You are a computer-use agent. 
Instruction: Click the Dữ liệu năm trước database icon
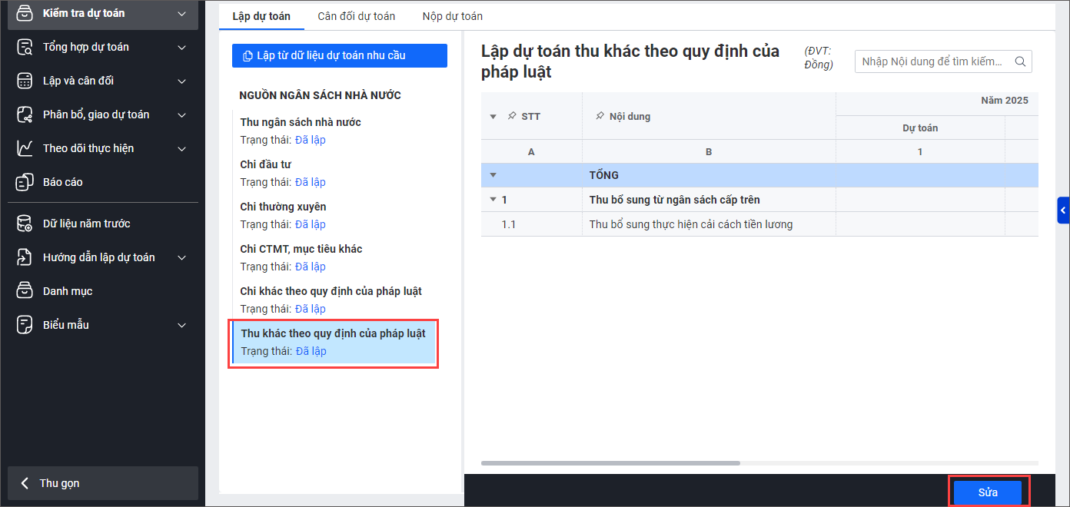(x=25, y=224)
